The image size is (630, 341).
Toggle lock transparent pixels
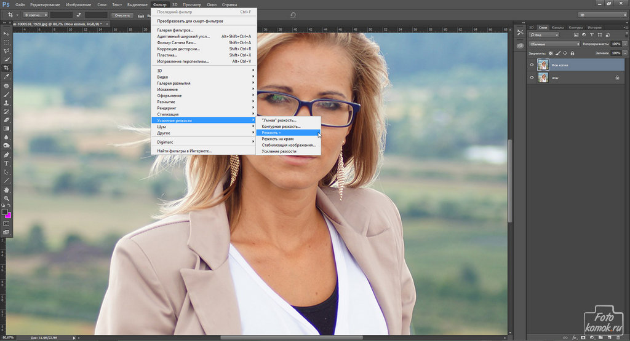[x=551, y=53]
